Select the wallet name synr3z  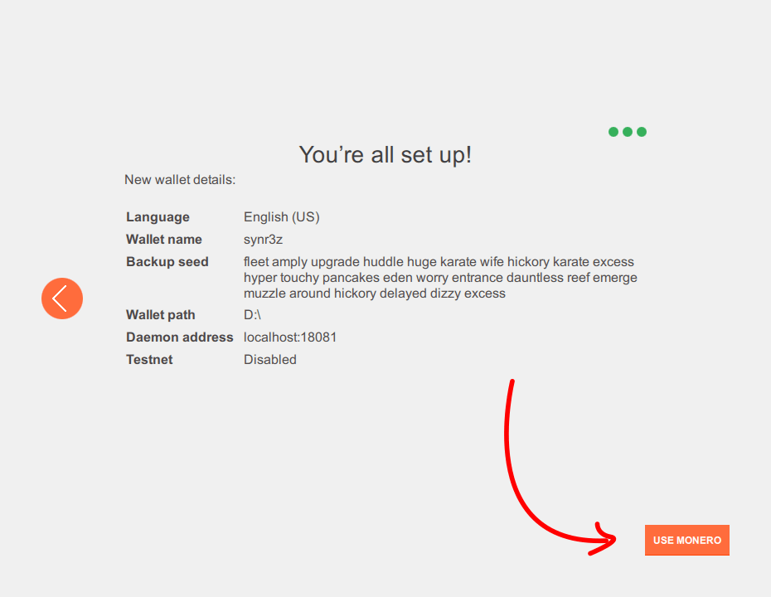[x=263, y=240]
